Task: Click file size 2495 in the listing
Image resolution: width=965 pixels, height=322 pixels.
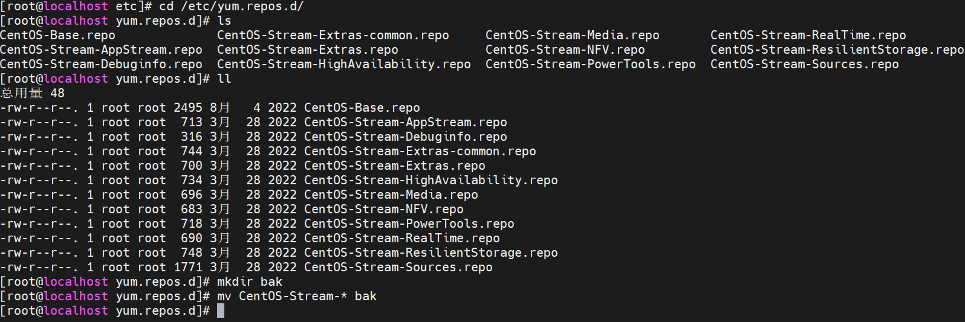Action: pyautogui.click(x=188, y=108)
